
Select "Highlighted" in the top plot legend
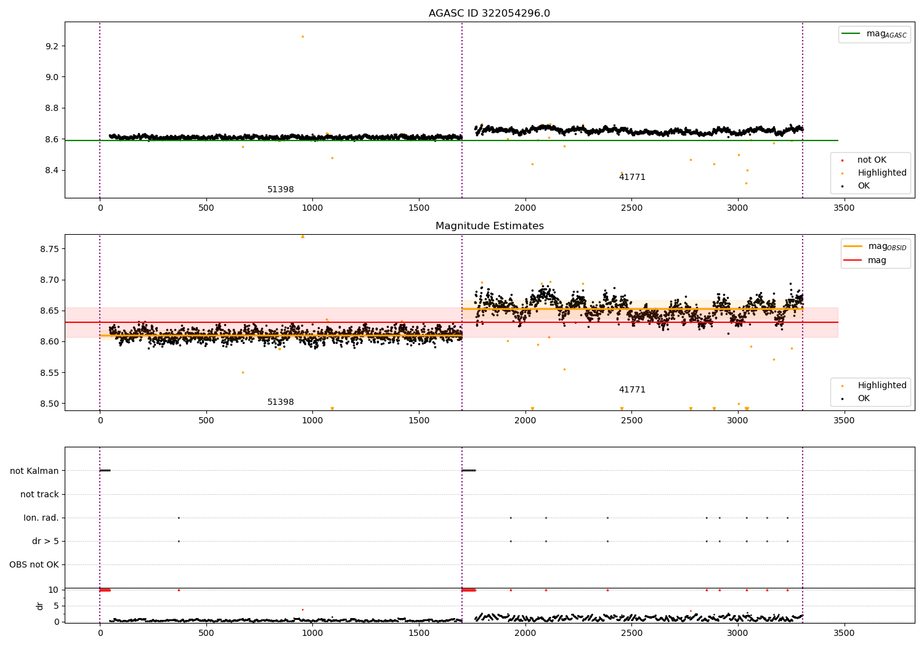[x=881, y=173]
